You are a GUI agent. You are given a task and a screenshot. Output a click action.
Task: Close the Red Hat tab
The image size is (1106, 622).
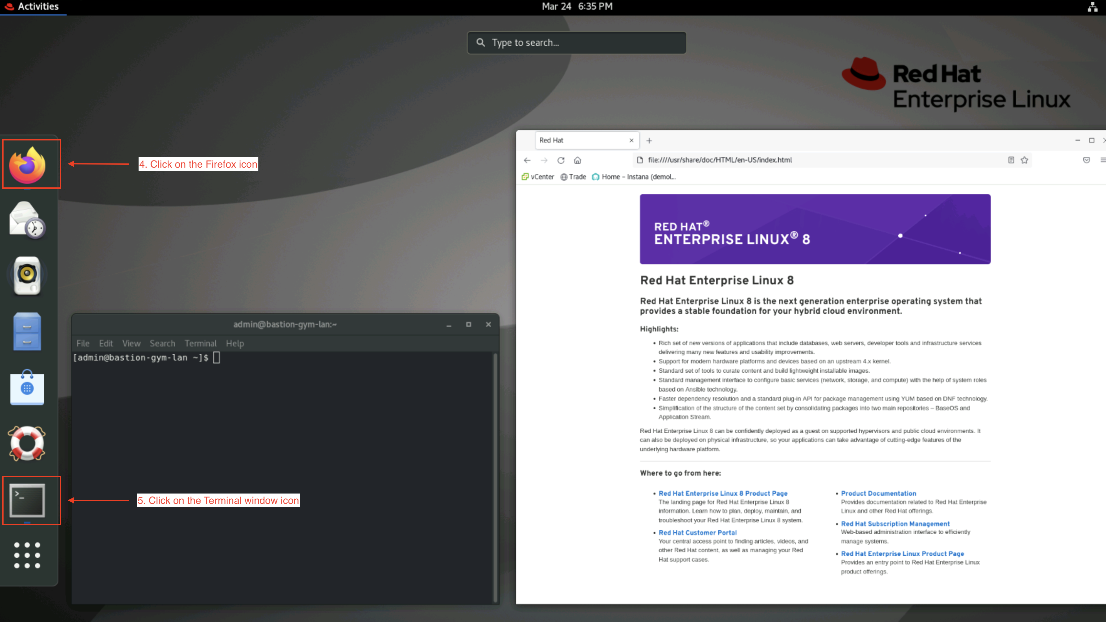(x=631, y=140)
